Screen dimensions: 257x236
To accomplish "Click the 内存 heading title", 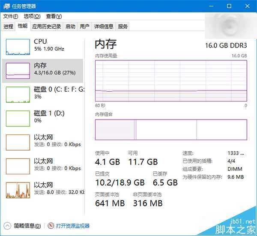I will pyautogui.click(x=106, y=44).
